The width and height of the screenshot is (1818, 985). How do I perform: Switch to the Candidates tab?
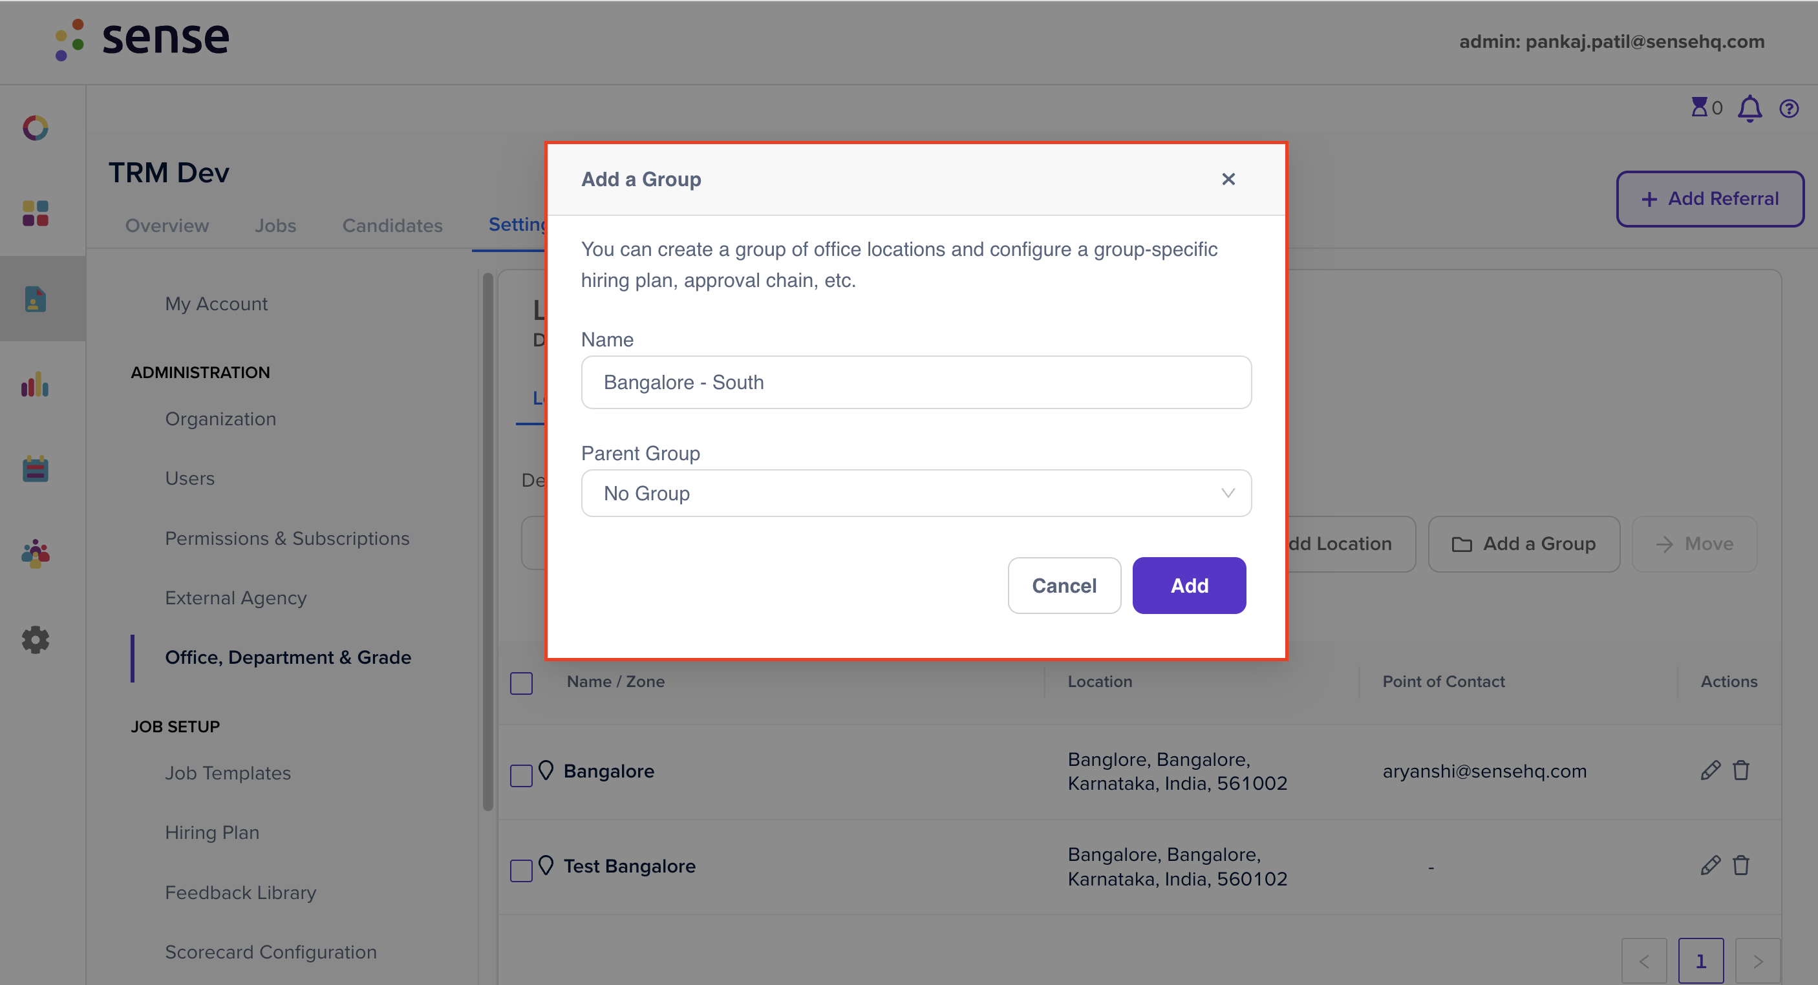tap(392, 226)
